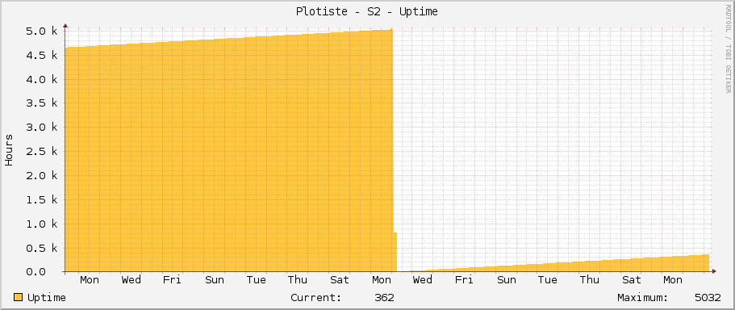The width and height of the screenshot is (735, 310).
Task: Select the Uptime legend label
Action: point(47,298)
